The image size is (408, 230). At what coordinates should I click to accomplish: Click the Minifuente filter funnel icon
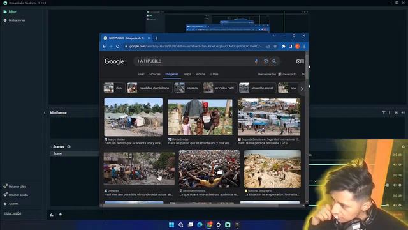coord(384,112)
